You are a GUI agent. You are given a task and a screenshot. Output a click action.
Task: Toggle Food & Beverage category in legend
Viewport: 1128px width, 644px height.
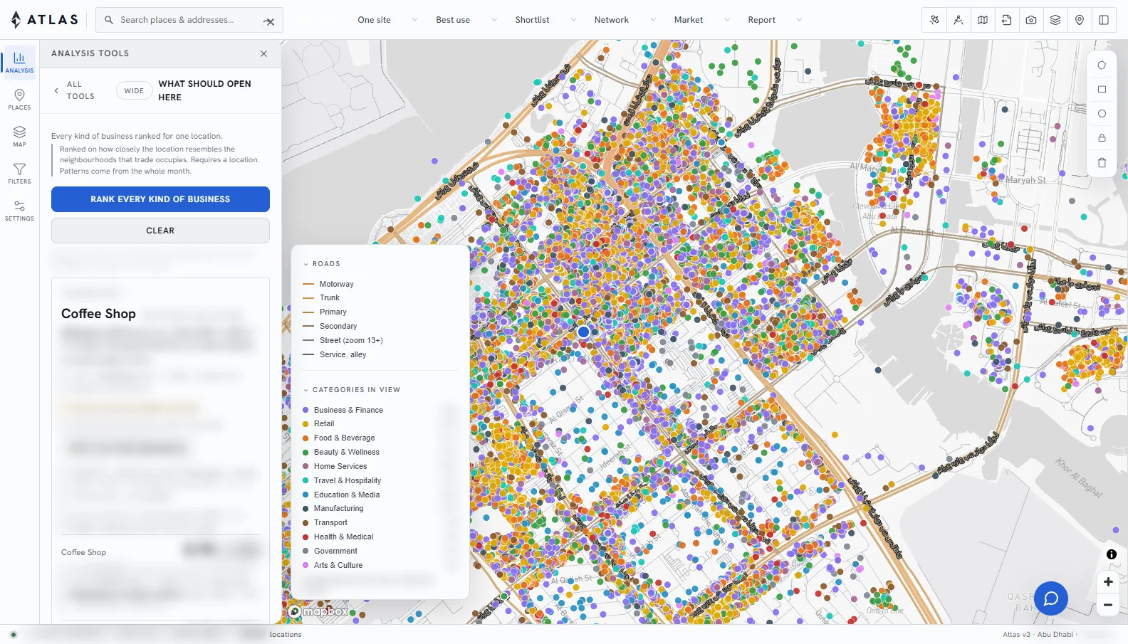pyautogui.click(x=338, y=438)
